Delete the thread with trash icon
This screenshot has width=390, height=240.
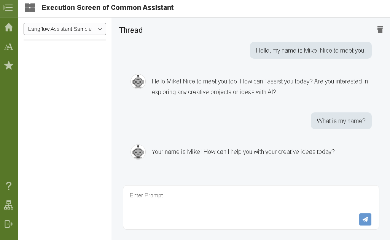pos(380,29)
